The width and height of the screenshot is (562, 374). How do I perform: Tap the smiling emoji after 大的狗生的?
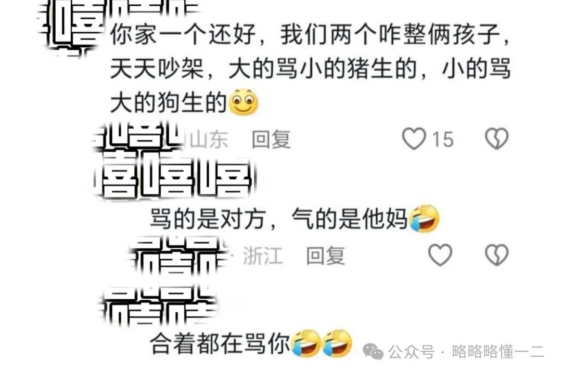pyautogui.click(x=243, y=102)
